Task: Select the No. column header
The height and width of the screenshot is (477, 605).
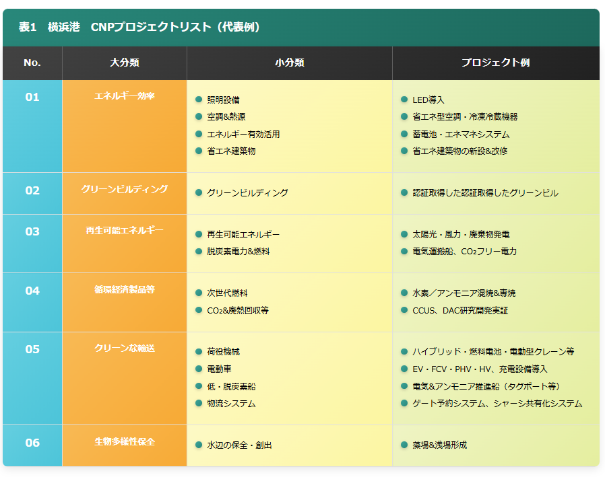Action: [32, 63]
